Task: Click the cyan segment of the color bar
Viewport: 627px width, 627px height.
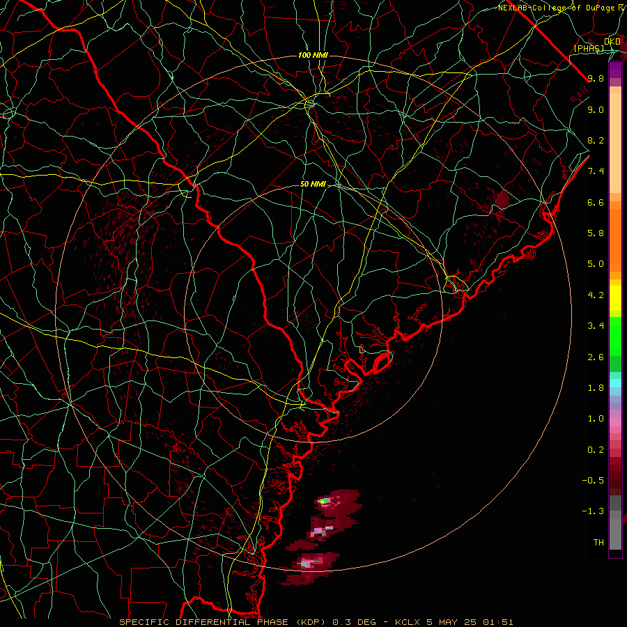Action: tap(615, 383)
